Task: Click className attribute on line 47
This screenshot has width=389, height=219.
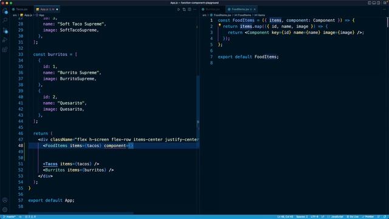Action: (x=61, y=139)
